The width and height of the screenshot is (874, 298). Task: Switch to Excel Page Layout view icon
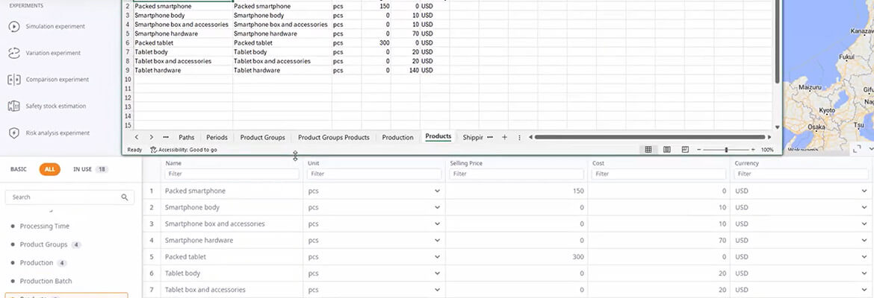[x=666, y=150]
